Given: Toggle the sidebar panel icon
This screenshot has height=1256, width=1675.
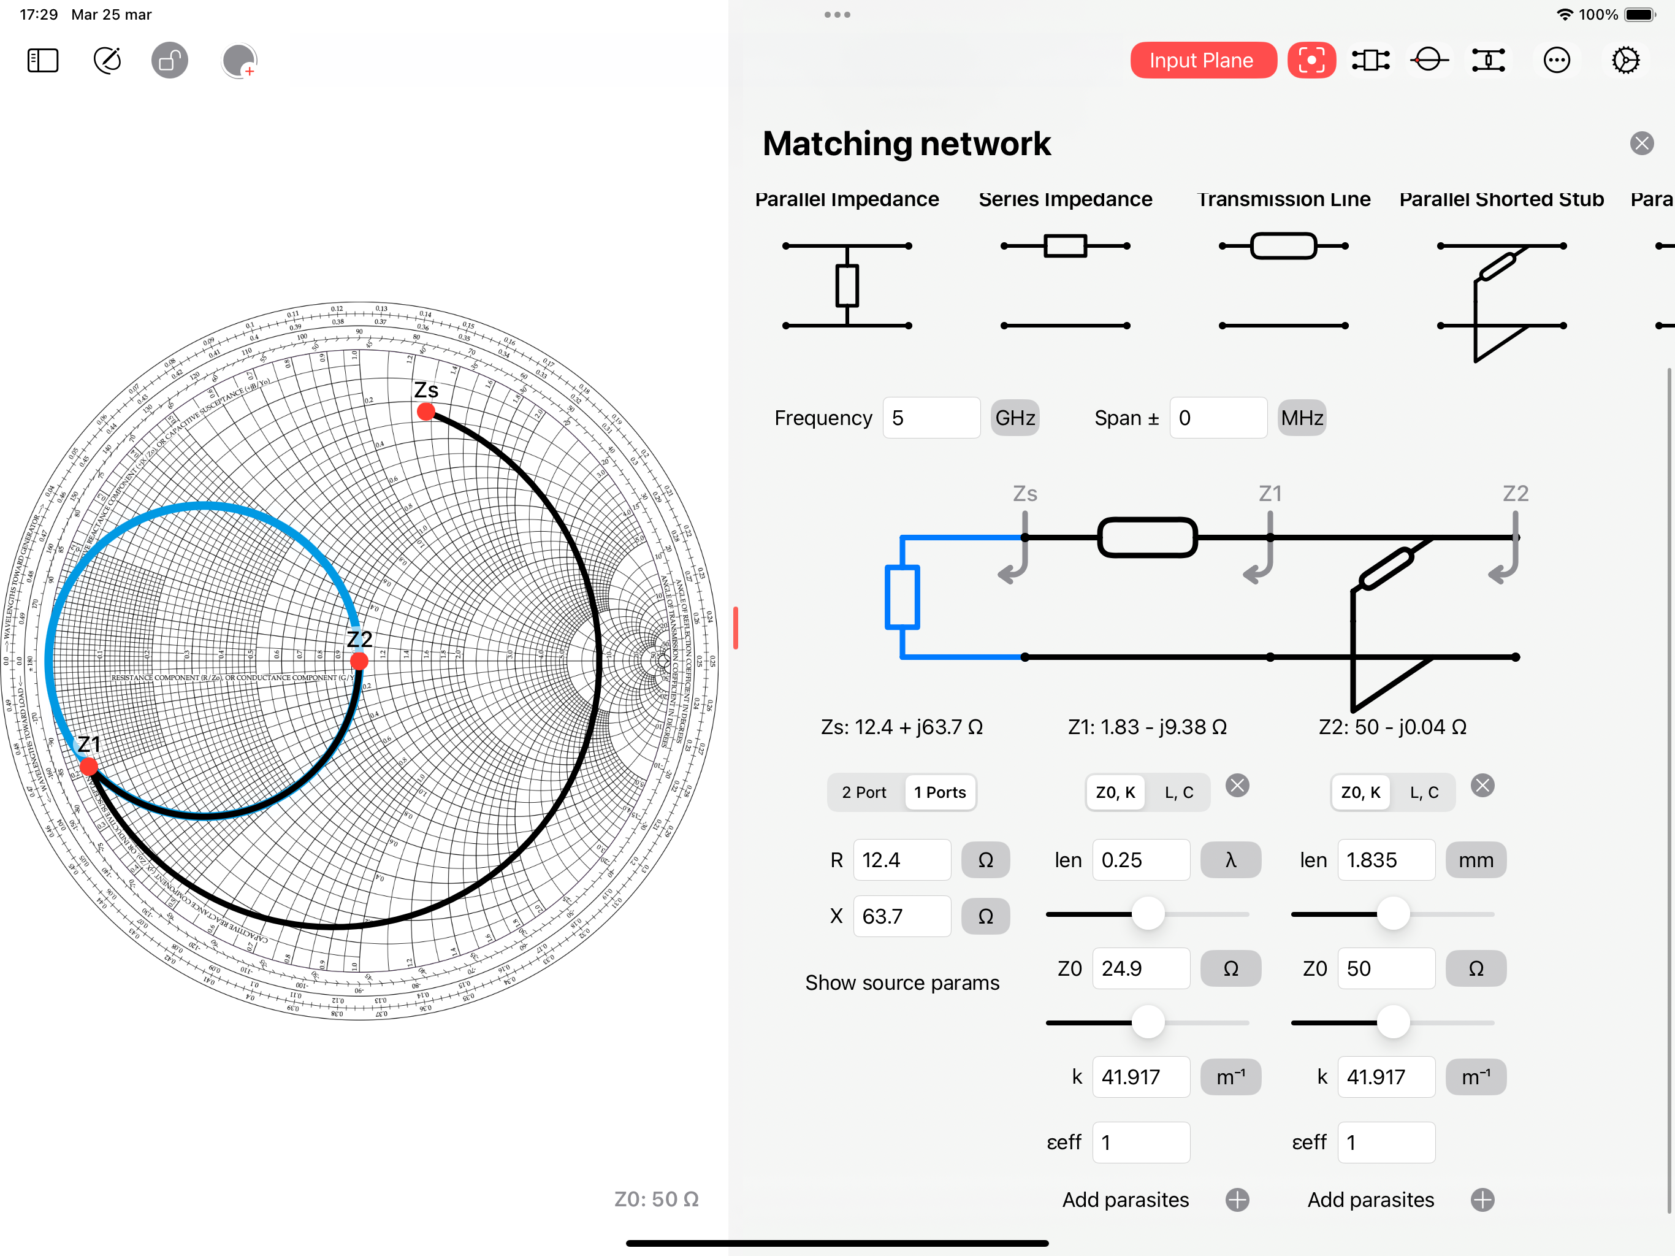Looking at the screenshot, I should click(43, 61).
